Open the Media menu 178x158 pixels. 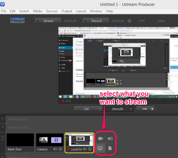(x=38, y=11)
